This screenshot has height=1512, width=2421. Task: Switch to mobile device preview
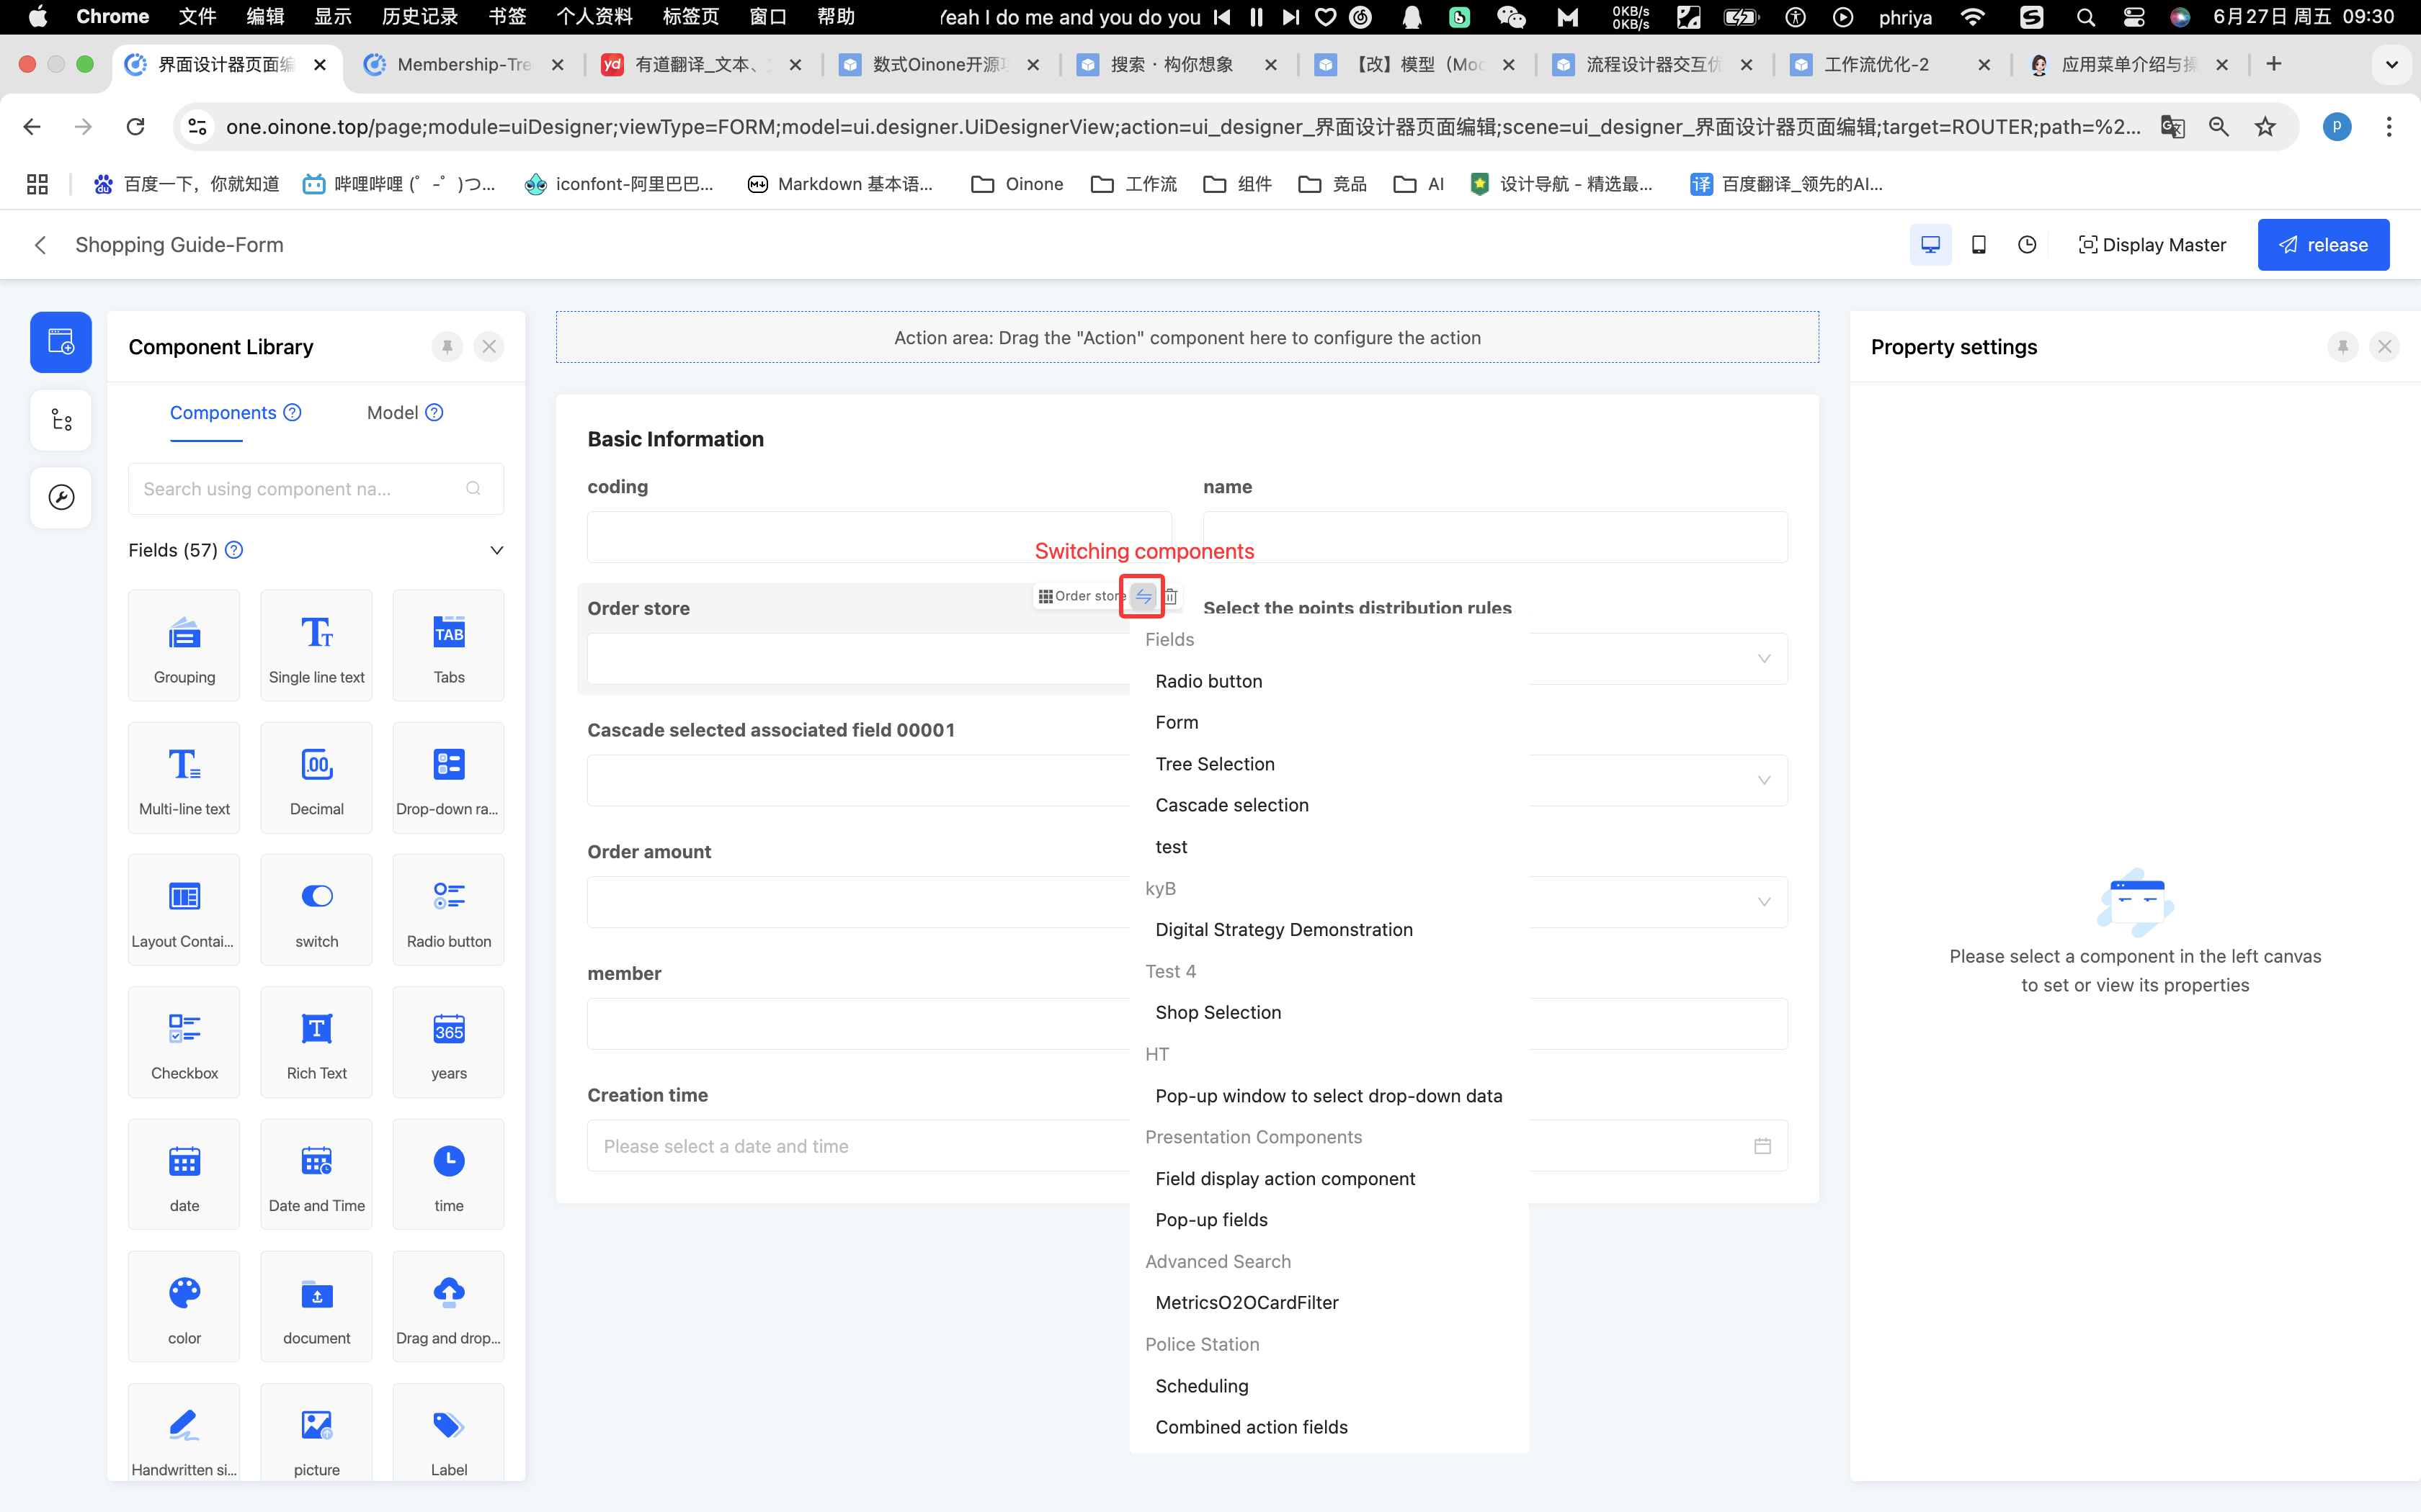click(x=1978, y=245)
